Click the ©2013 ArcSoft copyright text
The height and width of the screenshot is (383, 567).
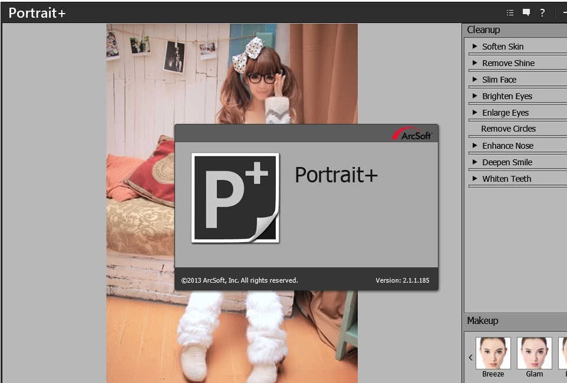(239, 280)
